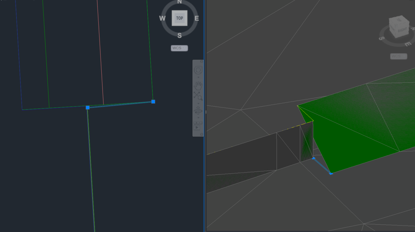Screen dimensions: 415x232
Task: Select upper grip of line in 3D view
Action: [x=314, y=158]
